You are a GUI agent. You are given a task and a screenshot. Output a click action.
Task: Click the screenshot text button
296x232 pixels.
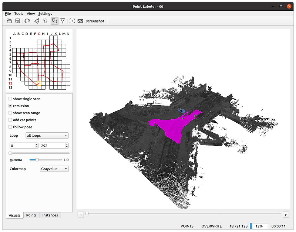coord(95,21)
